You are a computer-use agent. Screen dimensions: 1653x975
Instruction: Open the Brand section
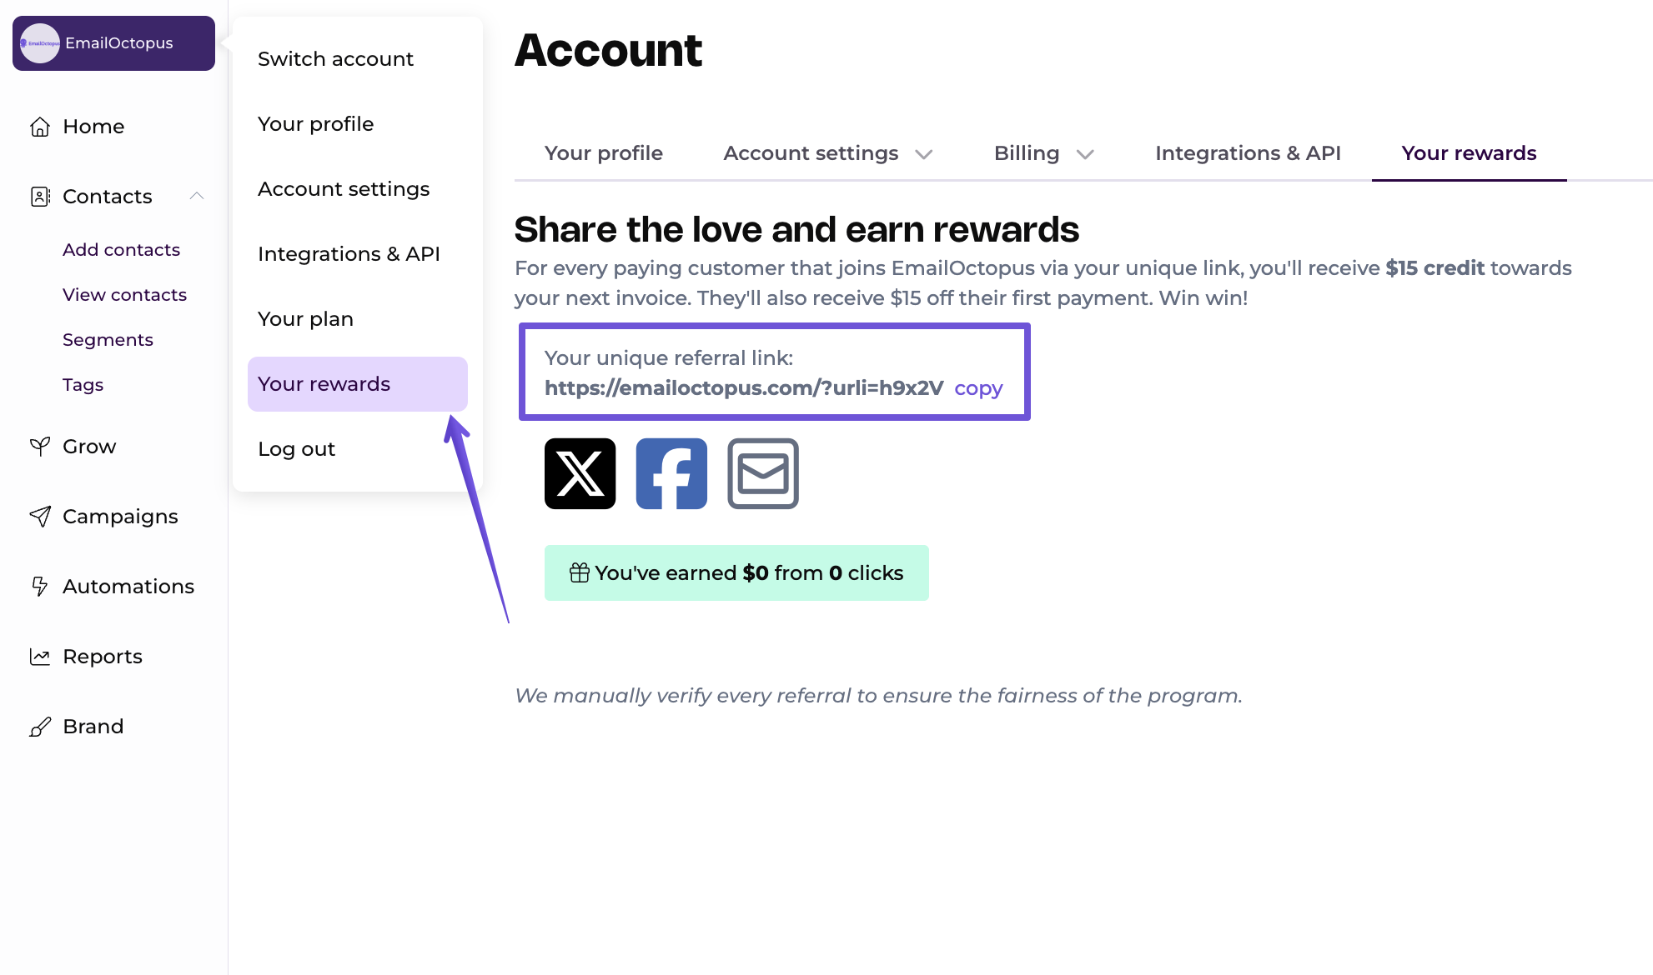pyautogui.click(x=93, y=726)
